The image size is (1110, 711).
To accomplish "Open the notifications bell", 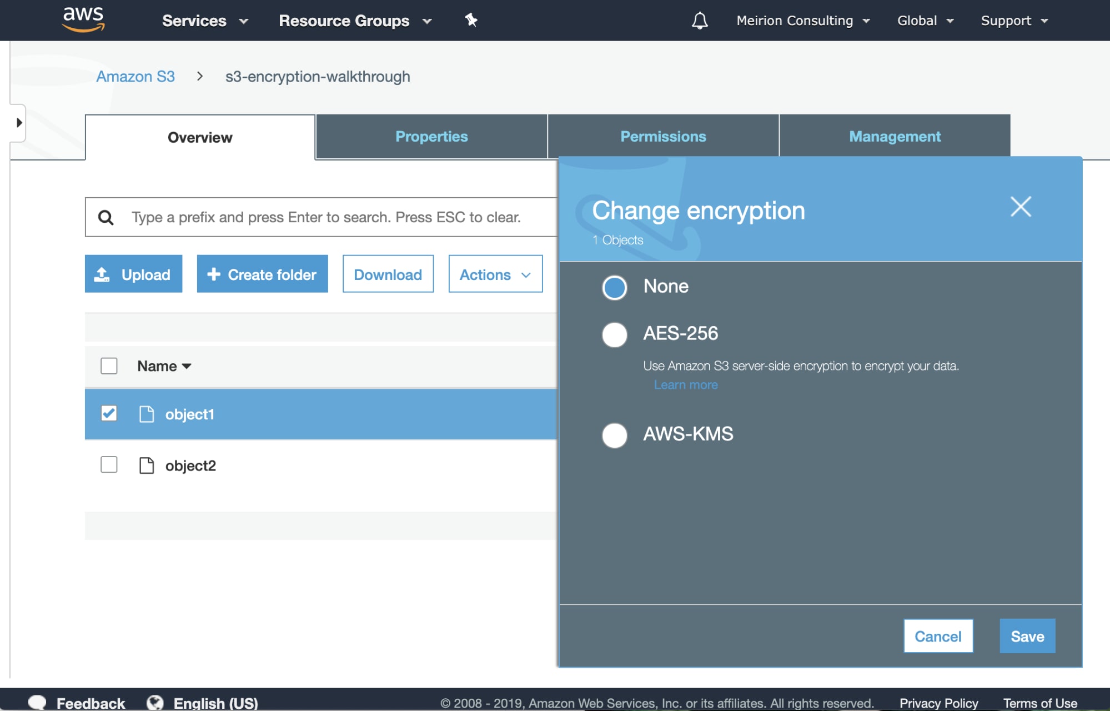I will (700, 21).
